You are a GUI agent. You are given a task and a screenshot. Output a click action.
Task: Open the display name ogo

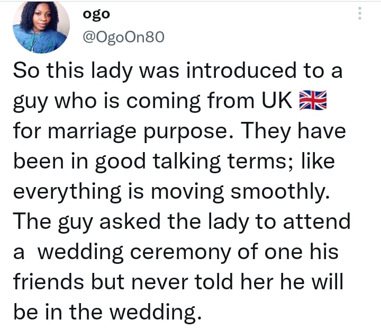coord(96,14)
